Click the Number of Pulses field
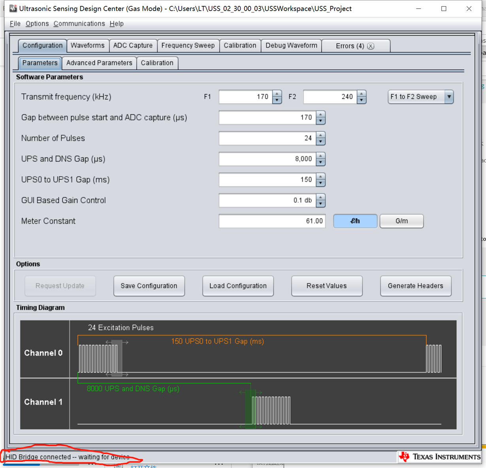Viewport: 486px width, 468px height. (x=267, y=138)
